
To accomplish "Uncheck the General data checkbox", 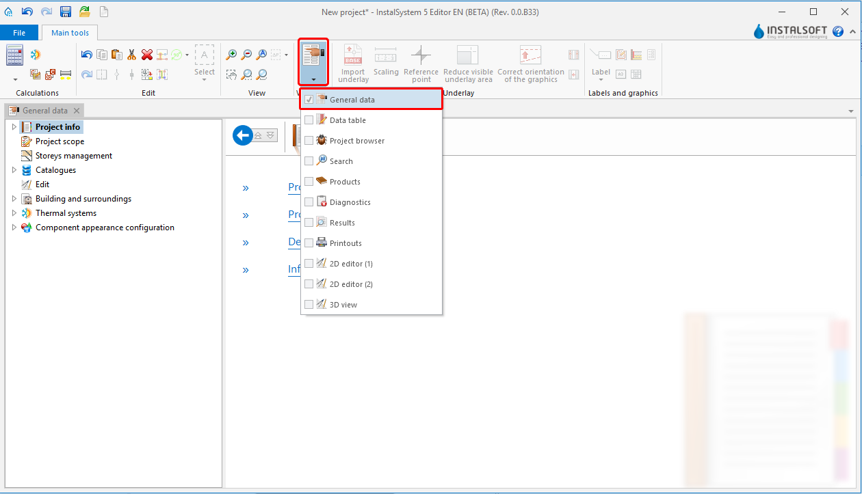I will (x=309, y=100).
